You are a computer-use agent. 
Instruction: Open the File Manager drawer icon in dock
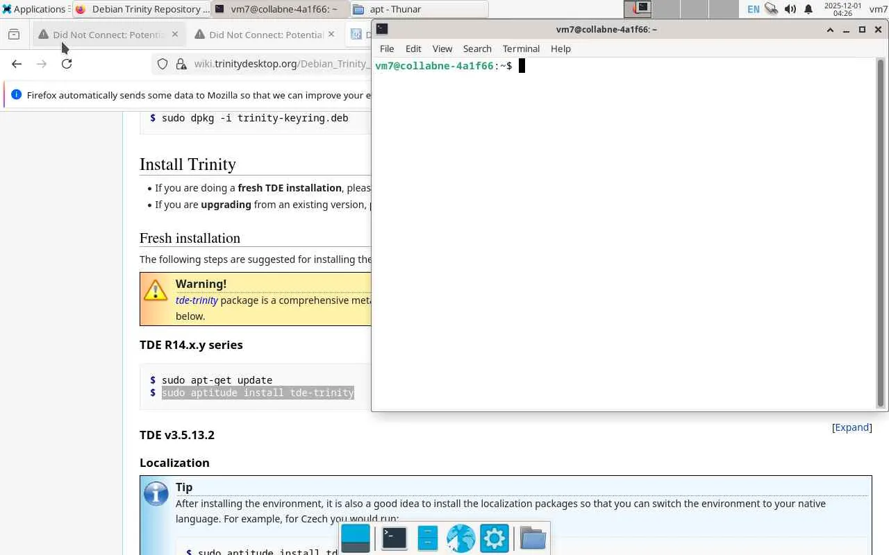point(427,538)
